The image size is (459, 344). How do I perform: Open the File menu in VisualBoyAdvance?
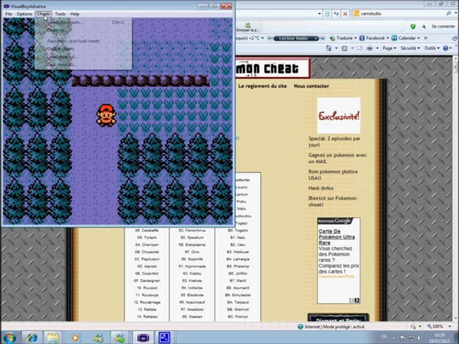(x=9, y=14)
